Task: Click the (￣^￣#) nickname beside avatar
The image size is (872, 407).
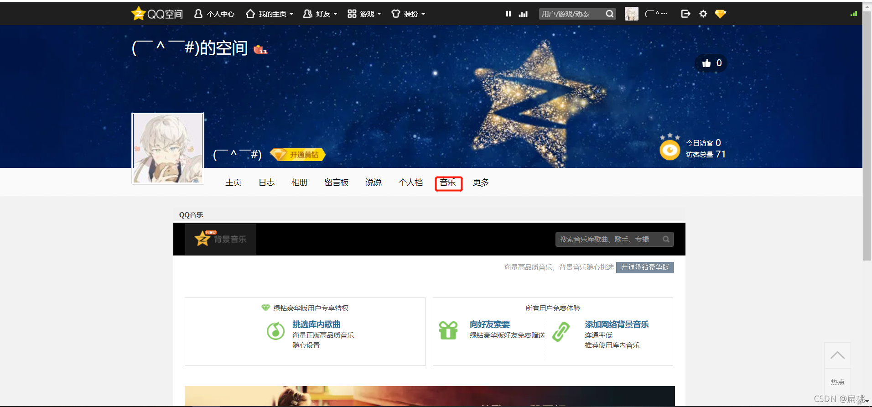Action: 237,155
